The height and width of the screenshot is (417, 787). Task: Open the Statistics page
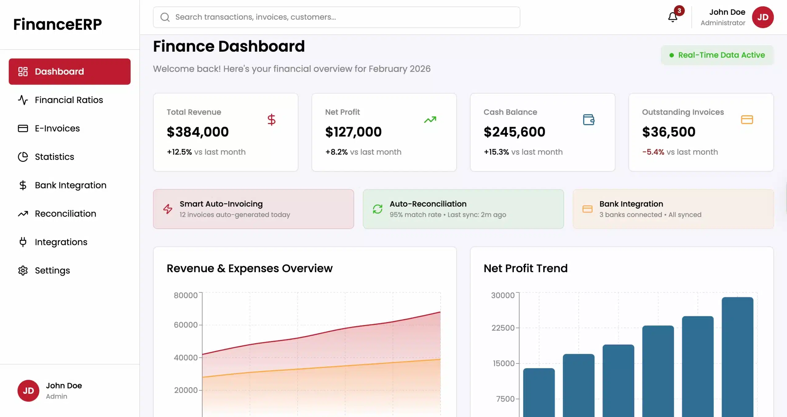point(54,157)
